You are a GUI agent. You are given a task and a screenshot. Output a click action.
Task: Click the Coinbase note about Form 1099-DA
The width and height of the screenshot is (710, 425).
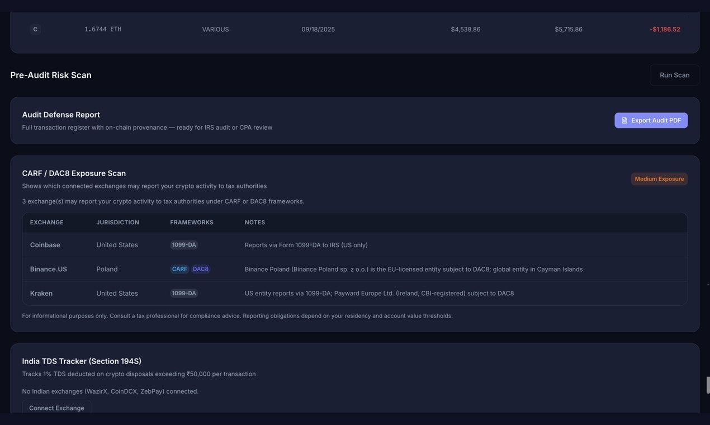click(306, 245)
